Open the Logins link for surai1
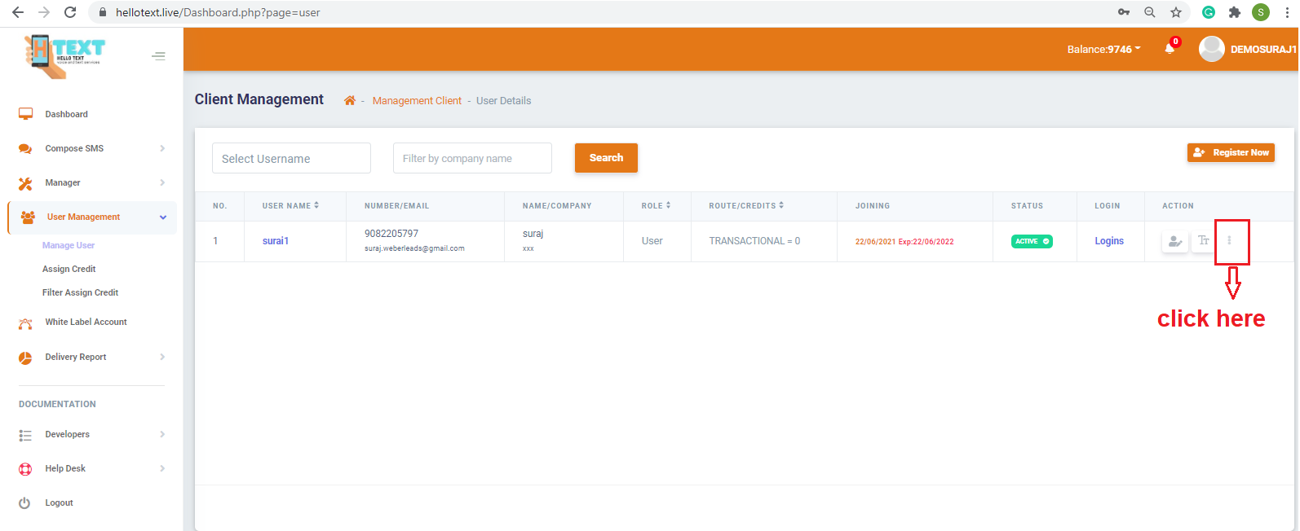Image resolution: width=1300 pixels, height=531 pixels. [1108, 241]
